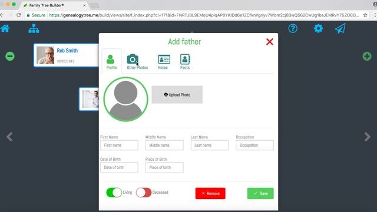Switch to the Facts tab
Viewport: 377px width, 212px height.
click(x=185, y=62)
